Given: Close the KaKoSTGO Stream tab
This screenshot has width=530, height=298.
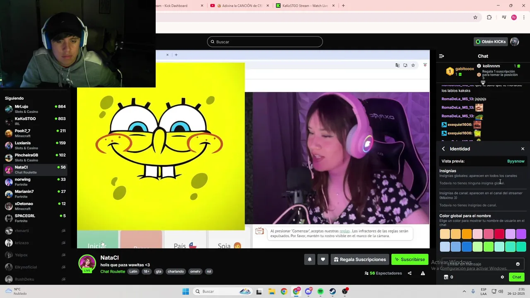Looking at the screenshot, I should click(x=334, y=6).
